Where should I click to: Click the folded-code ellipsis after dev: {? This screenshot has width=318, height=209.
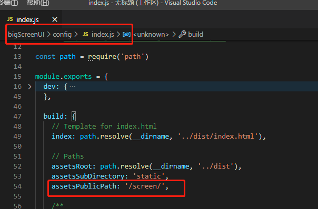click(73, 87)
